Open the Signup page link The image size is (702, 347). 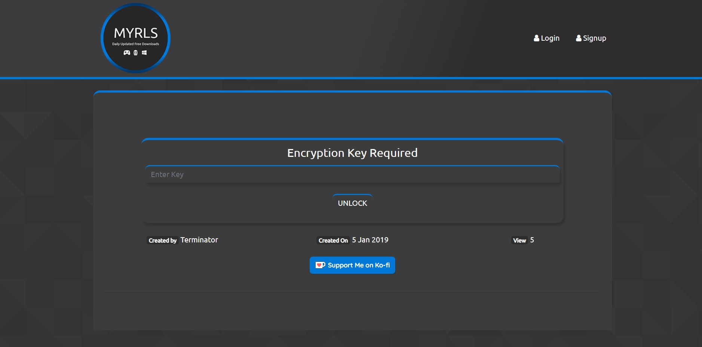click(x=594, y=38)
